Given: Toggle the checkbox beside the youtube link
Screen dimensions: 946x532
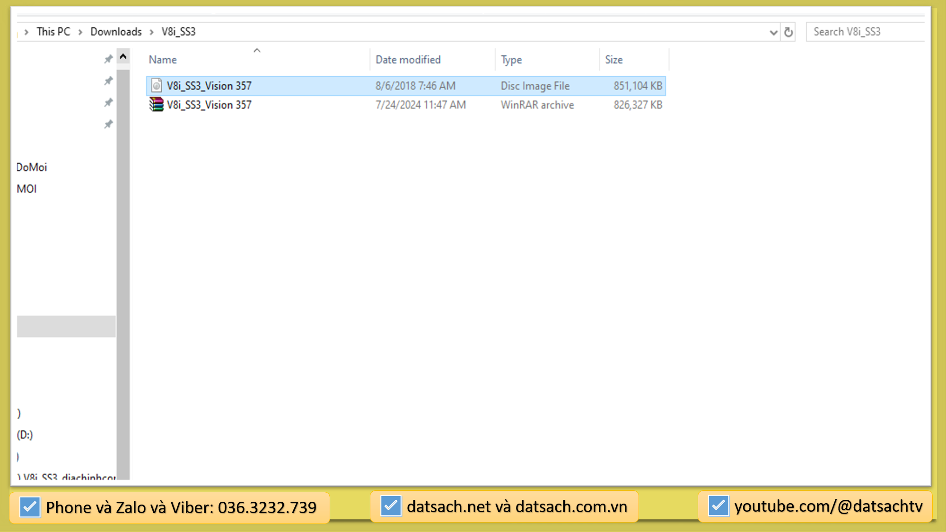Looking at the screenshot, I should (718, 506).
